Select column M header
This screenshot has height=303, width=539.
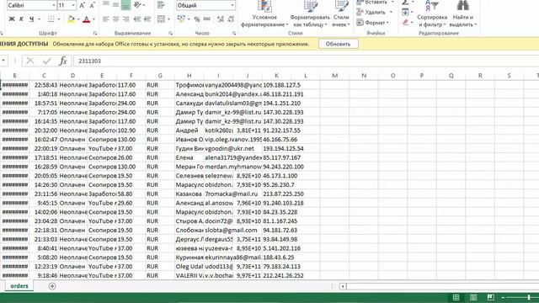335,76
